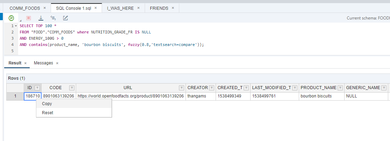The image size is (390, 141).
Task: Click the edit pencil toolbar icon
Action: (x=65, y=18)
